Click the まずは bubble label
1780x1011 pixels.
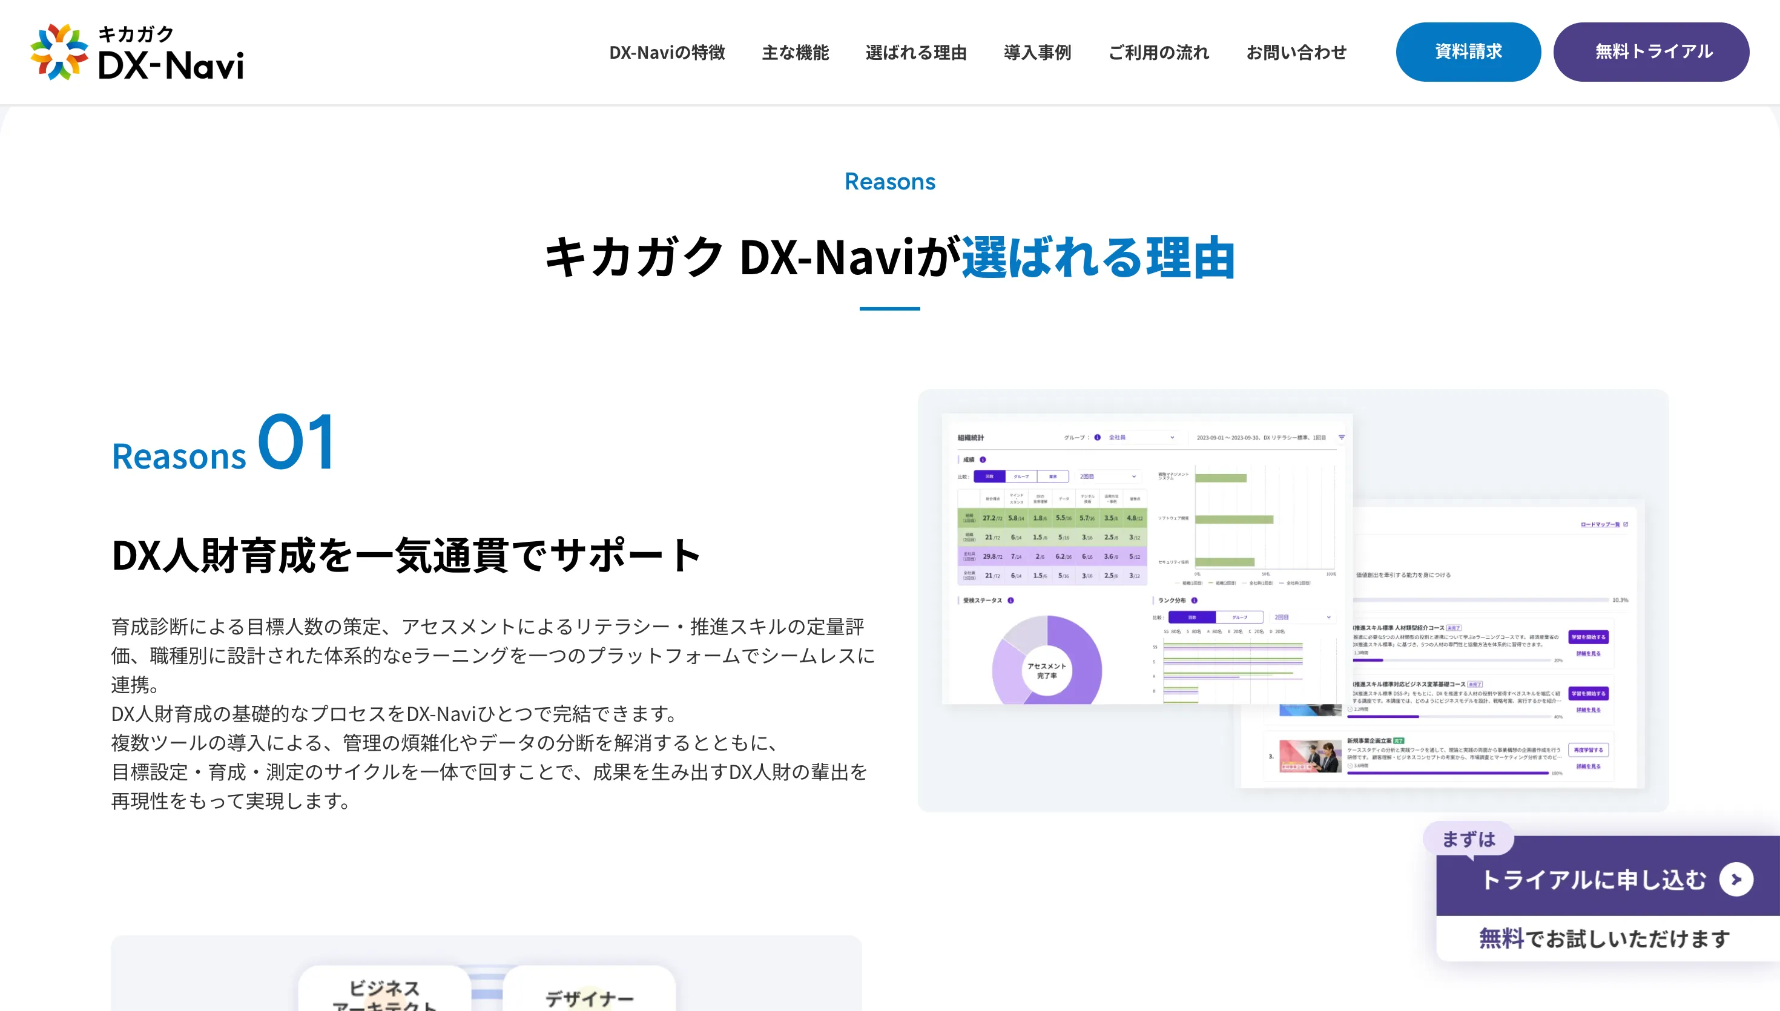[1468, 839]
